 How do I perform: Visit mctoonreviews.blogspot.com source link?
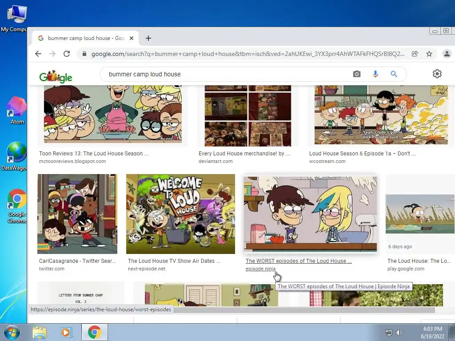point(72,161)
